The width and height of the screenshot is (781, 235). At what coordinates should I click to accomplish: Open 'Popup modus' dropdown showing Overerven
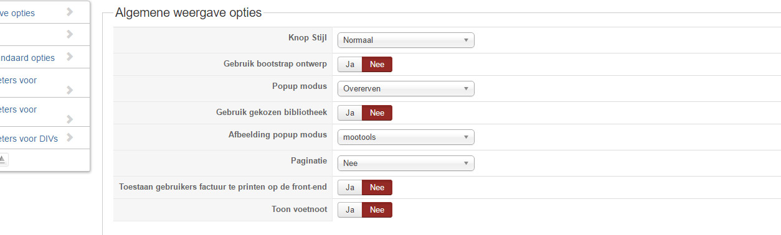406,89
